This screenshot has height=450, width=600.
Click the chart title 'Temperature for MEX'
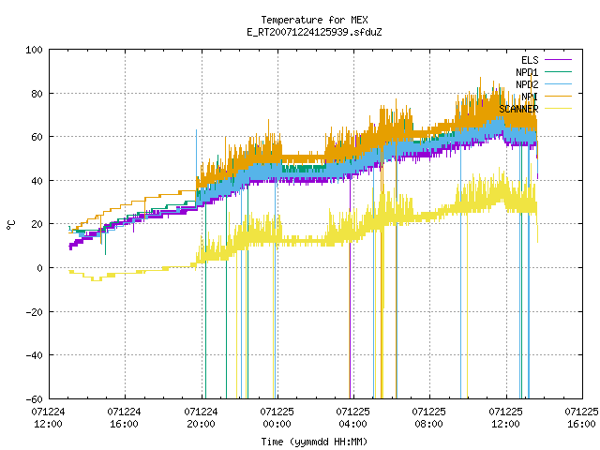[314, 20]
